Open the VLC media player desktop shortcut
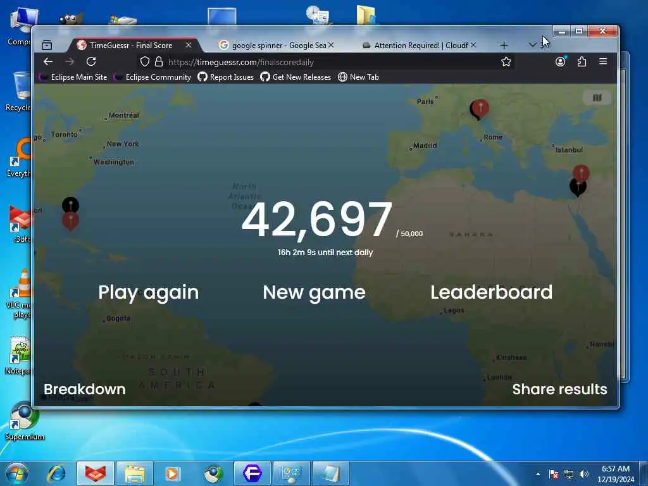 pos(18,294)
